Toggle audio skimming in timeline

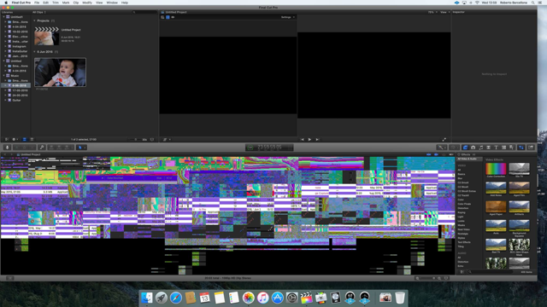[436, 154]
